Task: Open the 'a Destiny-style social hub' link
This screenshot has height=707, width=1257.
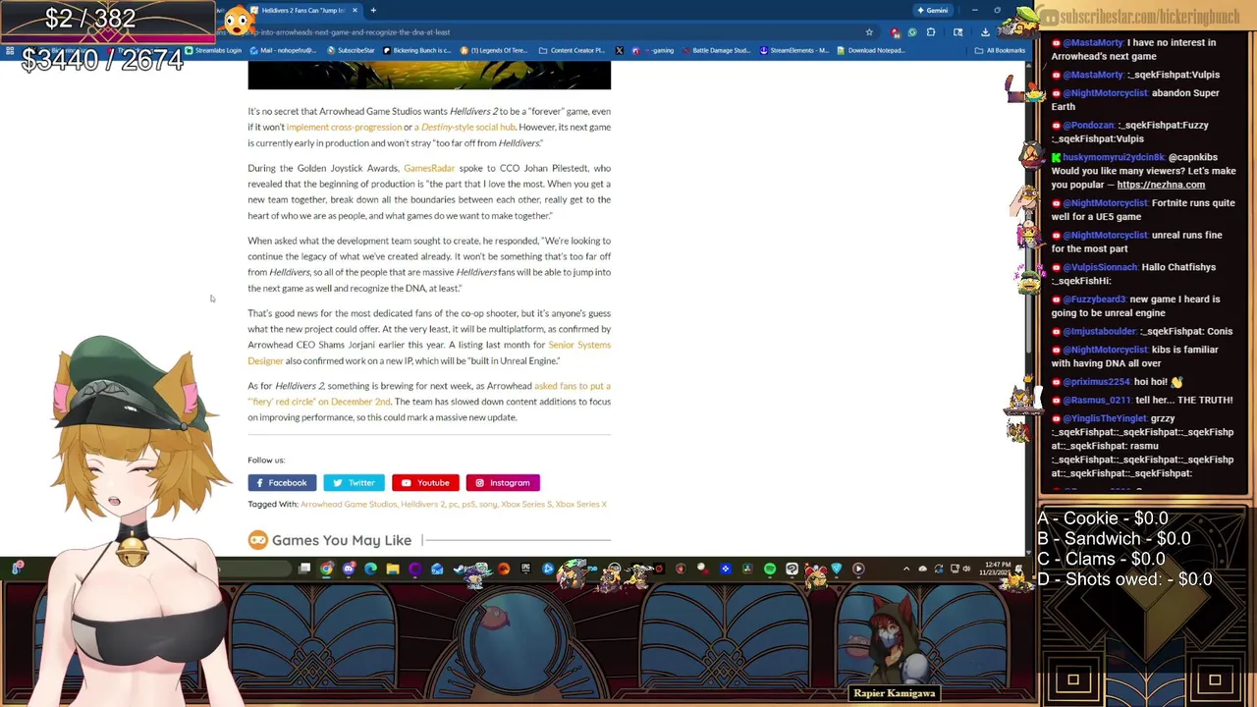Action: tap(465, 127)
